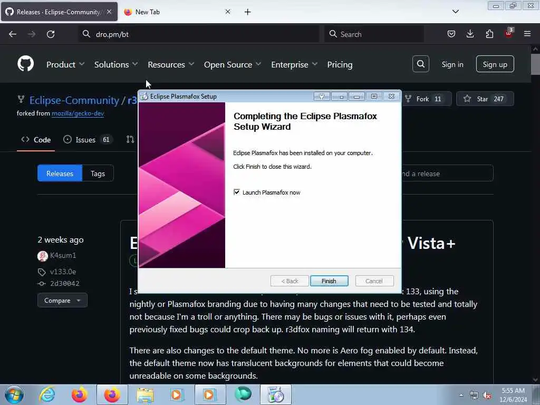Click the disabled Back button in Setup

(x=290, y=281)
